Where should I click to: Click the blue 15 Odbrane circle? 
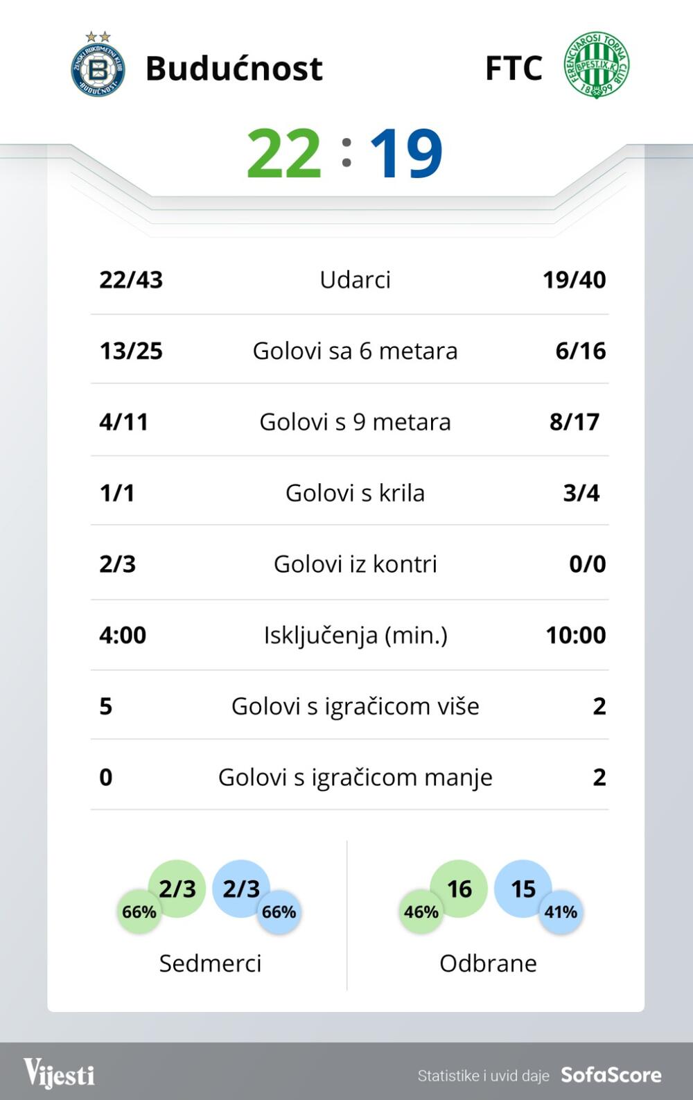pyautogui.click(x=523, y=888)
